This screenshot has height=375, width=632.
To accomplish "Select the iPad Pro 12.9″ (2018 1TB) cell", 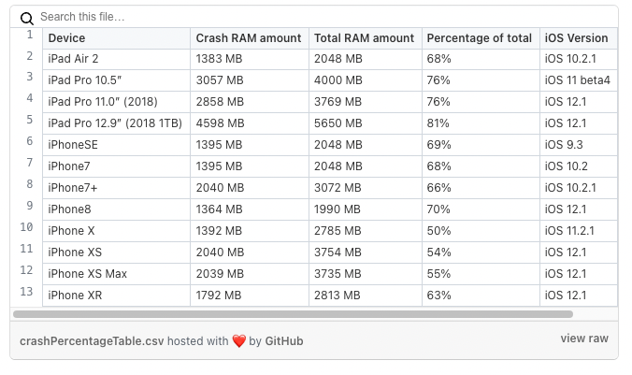I will [116, 123].
